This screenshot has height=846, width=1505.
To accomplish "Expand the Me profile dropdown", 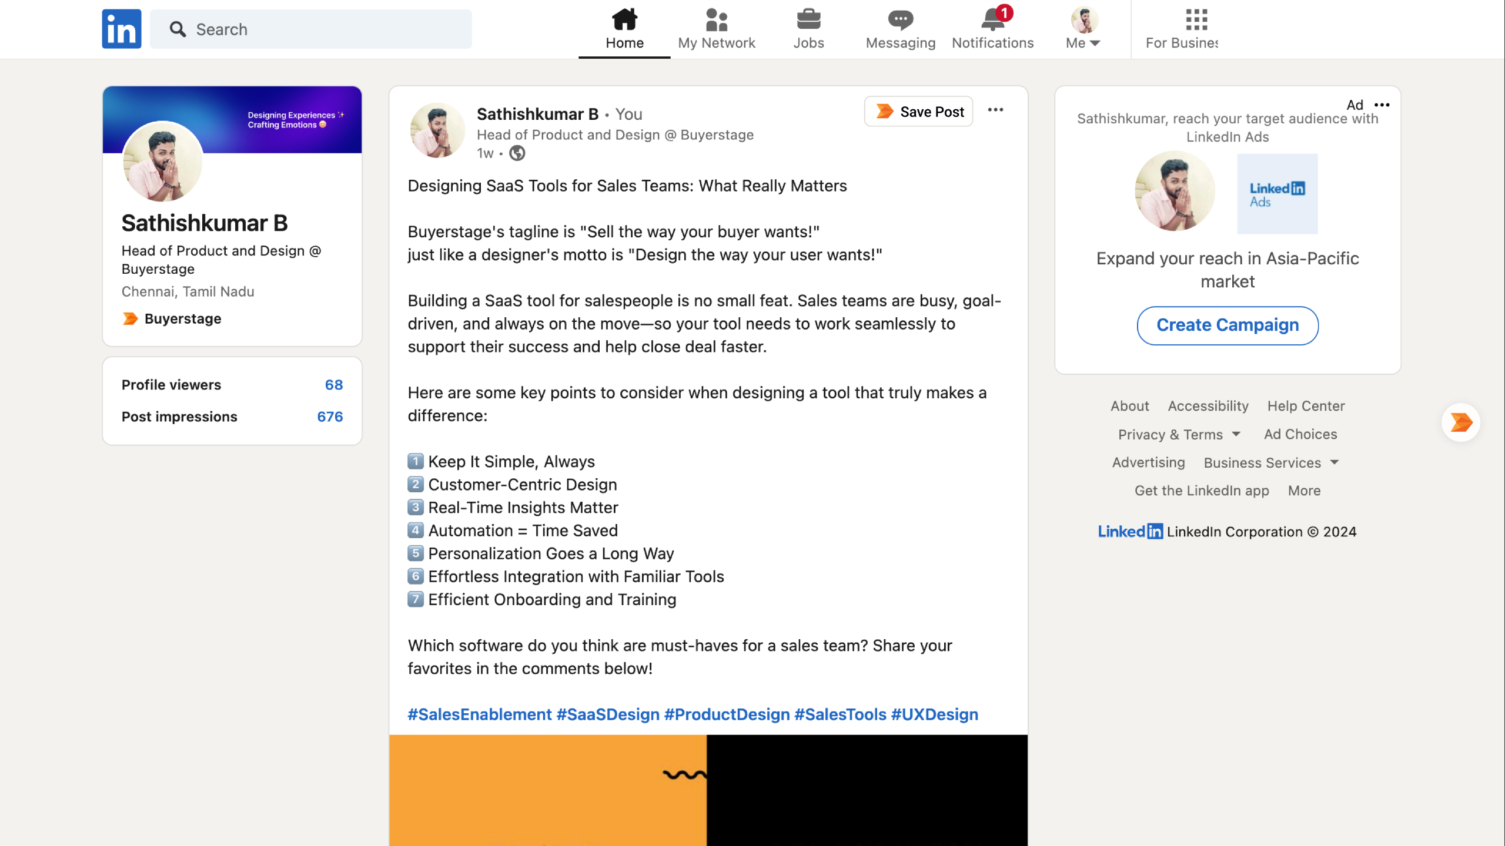I will 1083,43.
